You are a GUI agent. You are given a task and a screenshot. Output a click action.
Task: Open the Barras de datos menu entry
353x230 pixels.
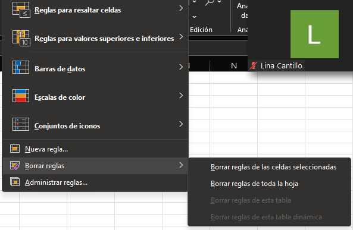click(x=95, y=67)
